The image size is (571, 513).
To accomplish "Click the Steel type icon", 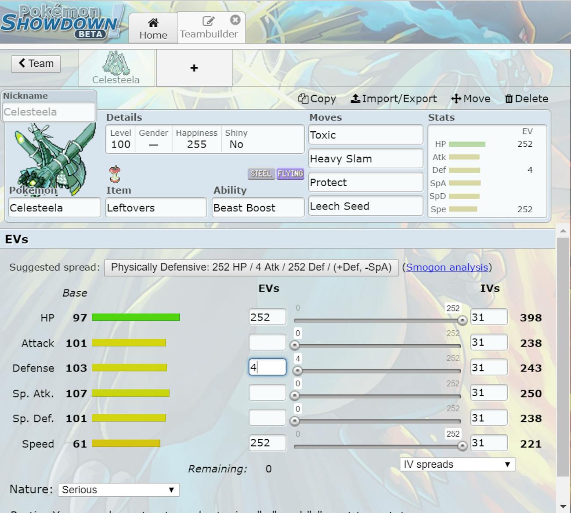I will click(x=261, y=173).
